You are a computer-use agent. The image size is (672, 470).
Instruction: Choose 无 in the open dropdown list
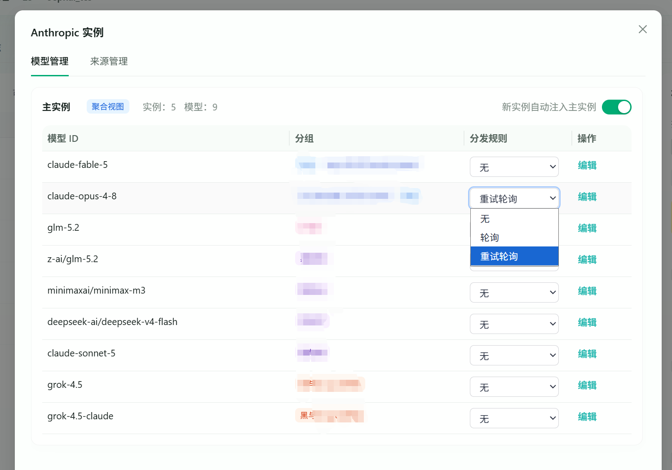tap(514, 219)
